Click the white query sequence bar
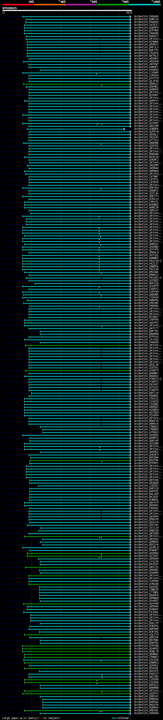The height and width of the screenshot is (720, 163). click(x=67, y=10)
